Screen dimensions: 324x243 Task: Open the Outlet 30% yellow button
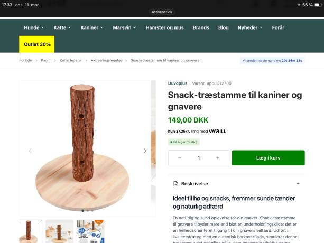click(37, 44)
